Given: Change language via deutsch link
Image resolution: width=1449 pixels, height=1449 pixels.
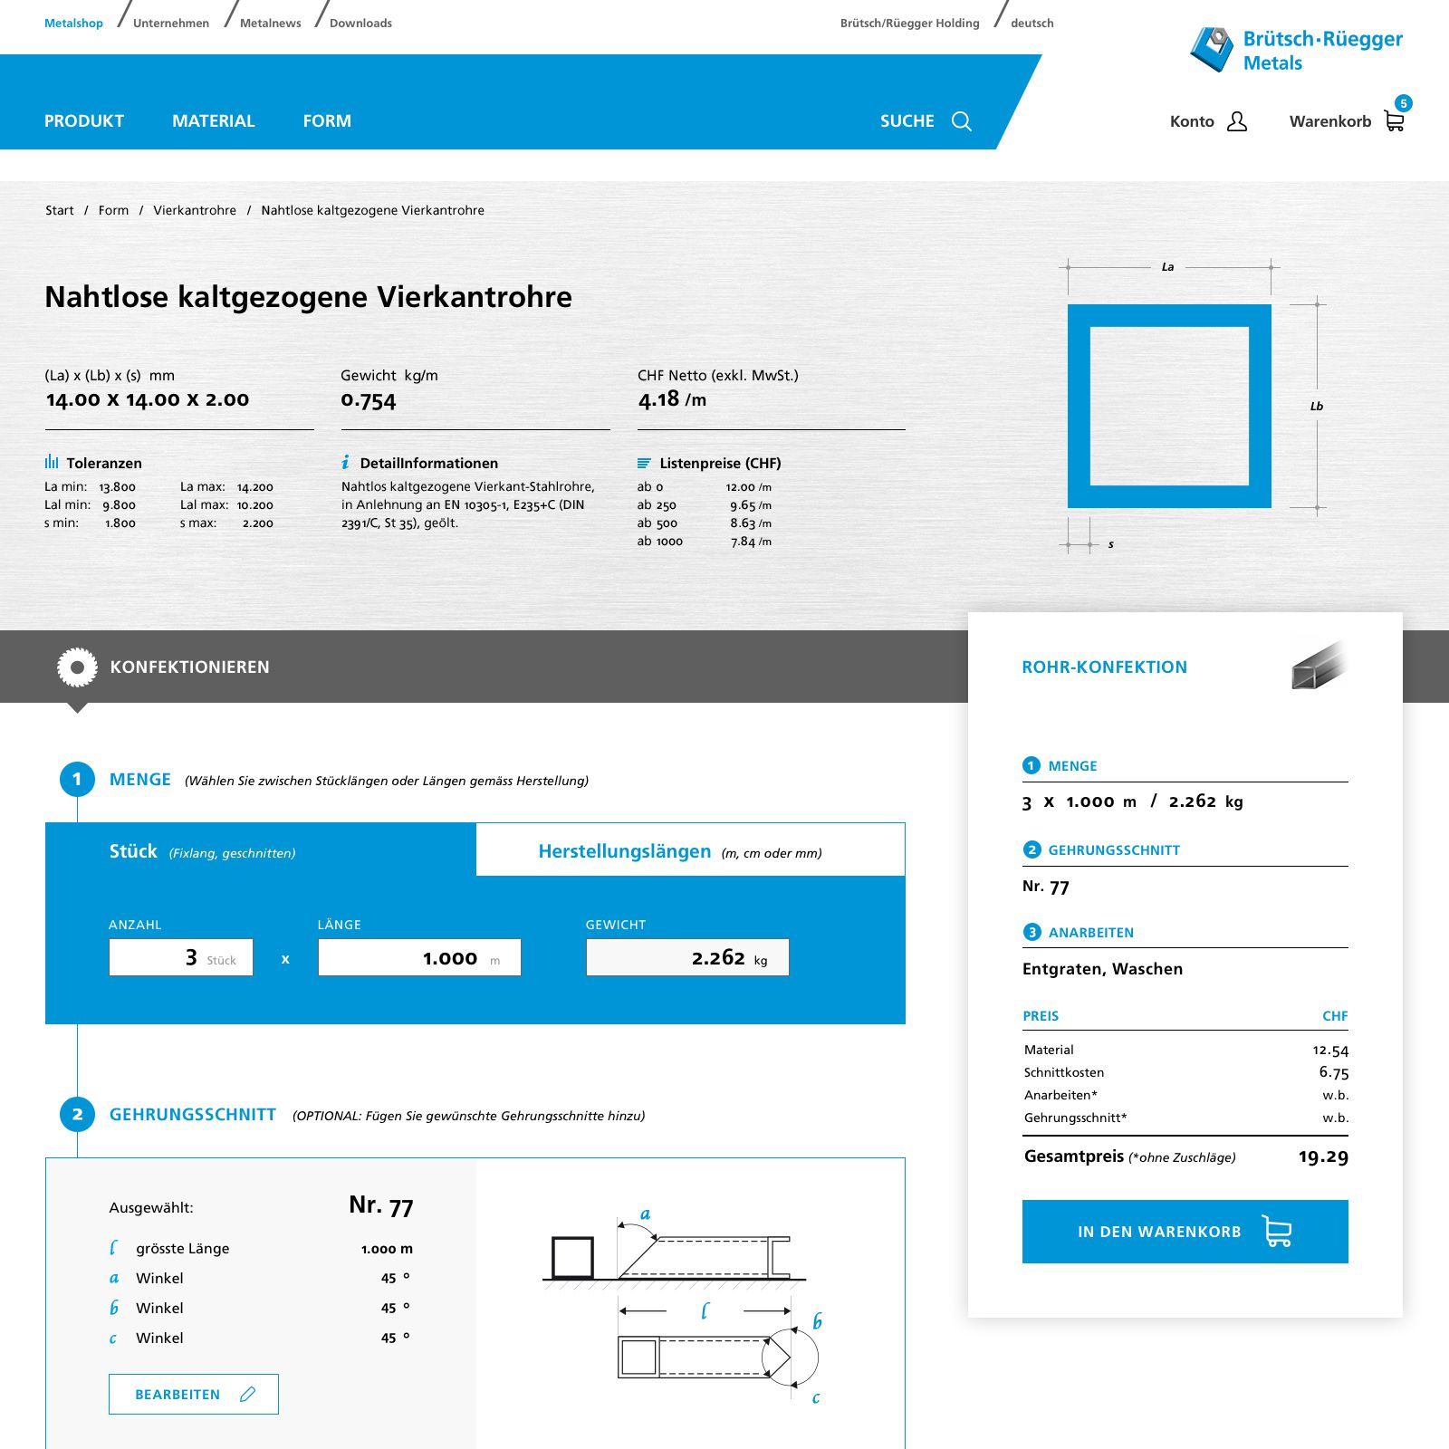Looking at the screenshot, I should point(1032,24).
